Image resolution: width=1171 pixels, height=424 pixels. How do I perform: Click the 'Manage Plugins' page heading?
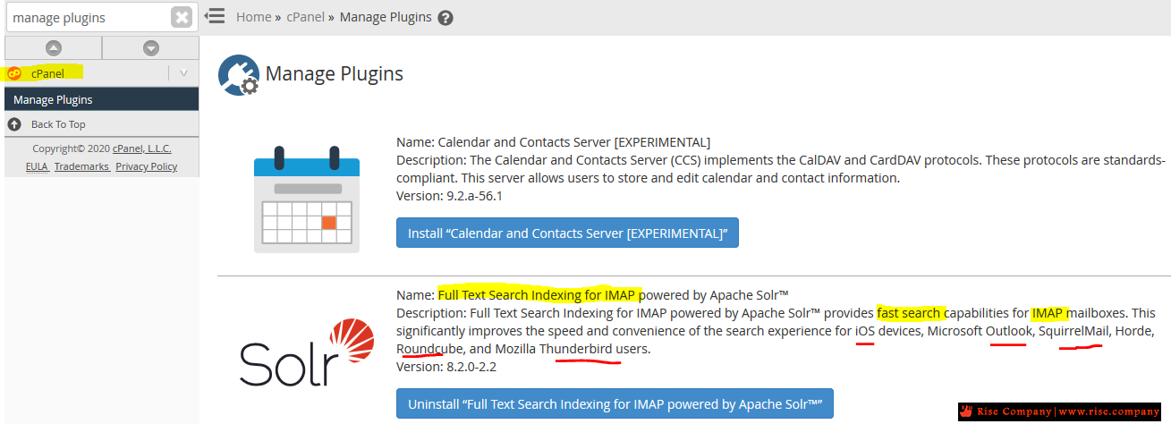click(335, 73)
